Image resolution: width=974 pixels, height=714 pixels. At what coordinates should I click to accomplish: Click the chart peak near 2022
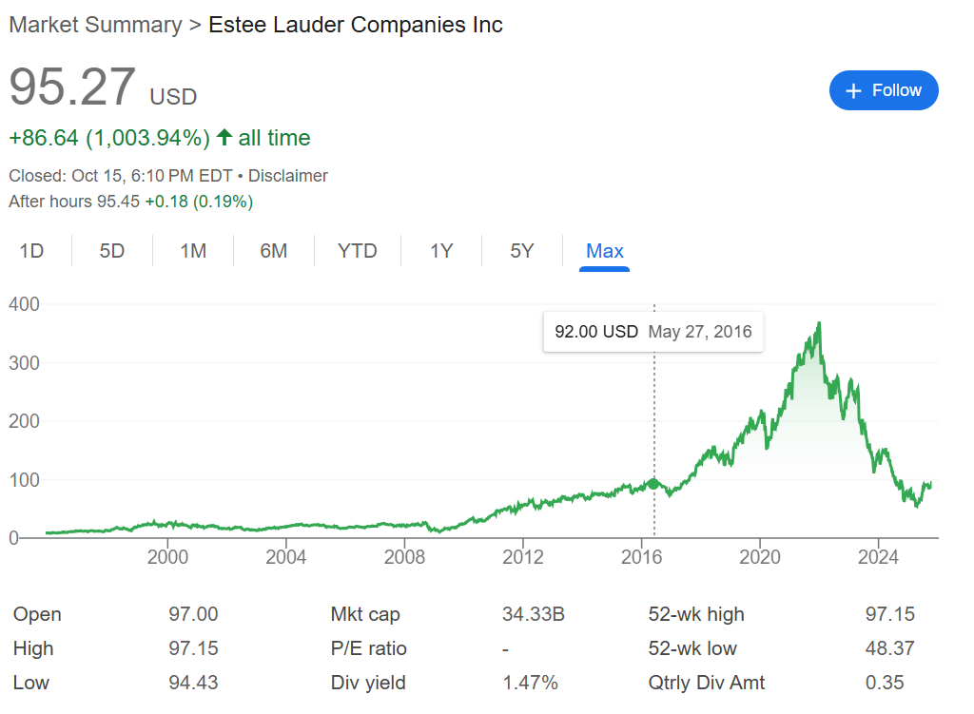click(x=819, y=324)
